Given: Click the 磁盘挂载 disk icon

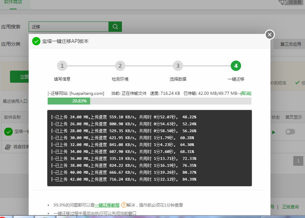Looking at the screenshot, I should tap(8, 147).
